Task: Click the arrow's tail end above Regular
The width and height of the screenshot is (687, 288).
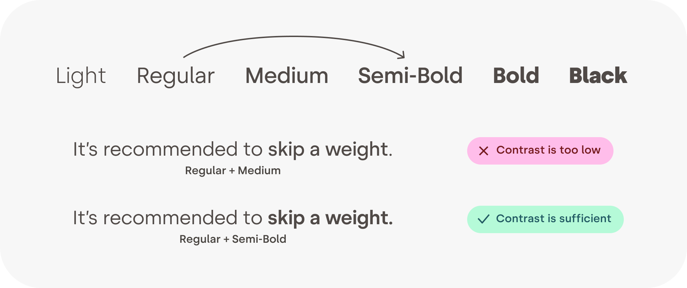Action: pos(185,57)
